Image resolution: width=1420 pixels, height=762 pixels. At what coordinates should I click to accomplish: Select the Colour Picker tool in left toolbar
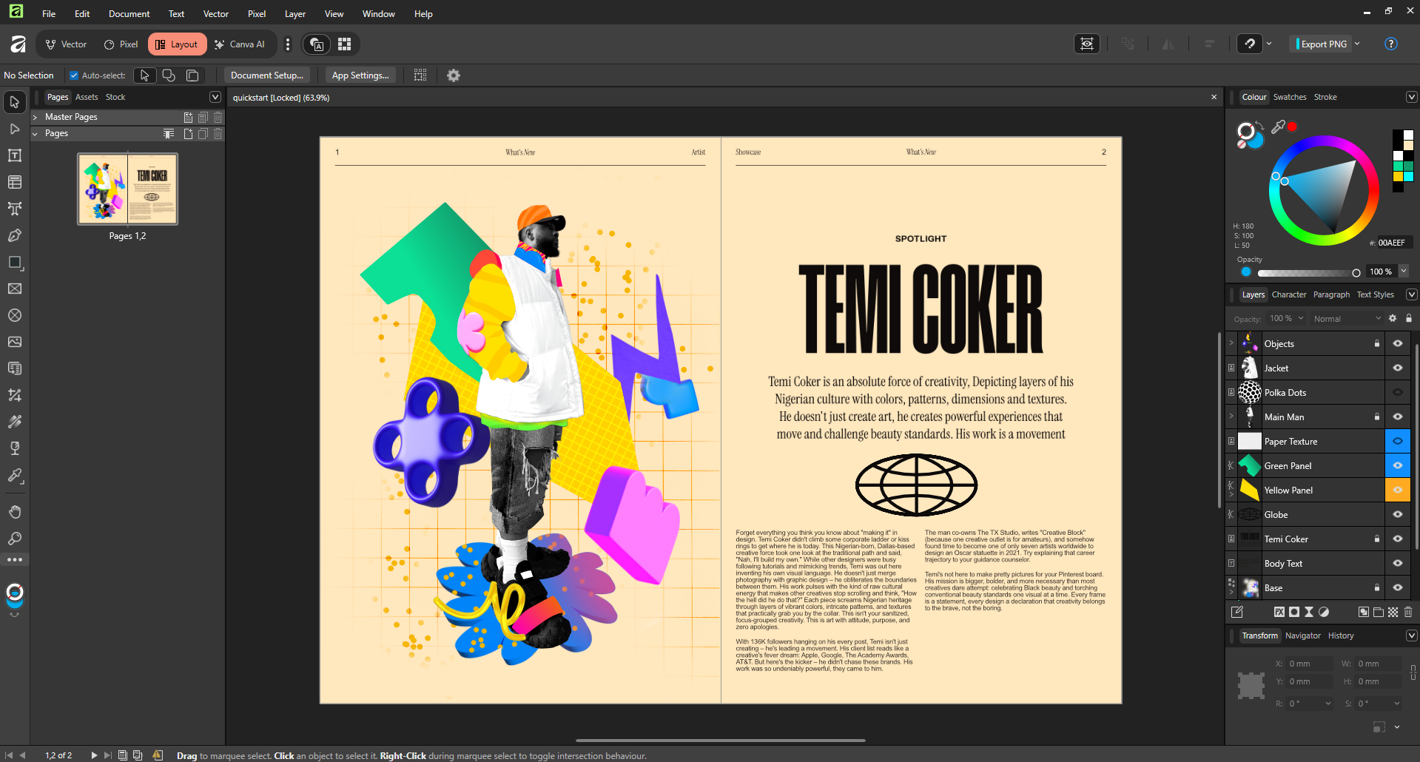15,475
